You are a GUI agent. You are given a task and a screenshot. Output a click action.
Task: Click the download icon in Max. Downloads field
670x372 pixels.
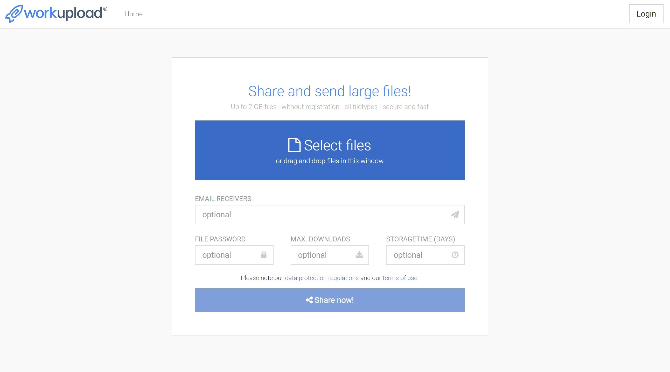coord(359,255)
